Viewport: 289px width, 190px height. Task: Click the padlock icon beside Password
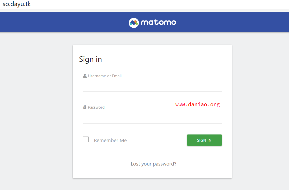[85, 107]
